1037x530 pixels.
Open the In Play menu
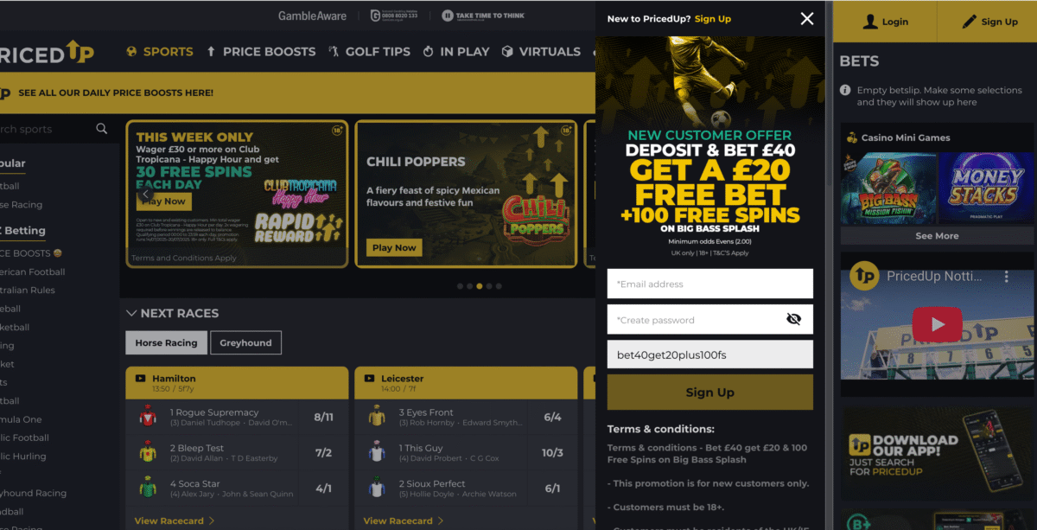(x=455, y=52)
